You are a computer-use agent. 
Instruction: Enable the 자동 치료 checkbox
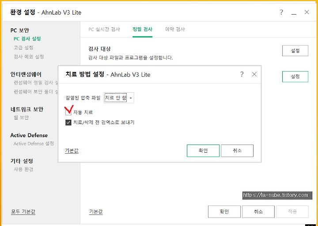click(x=68, y=112)
